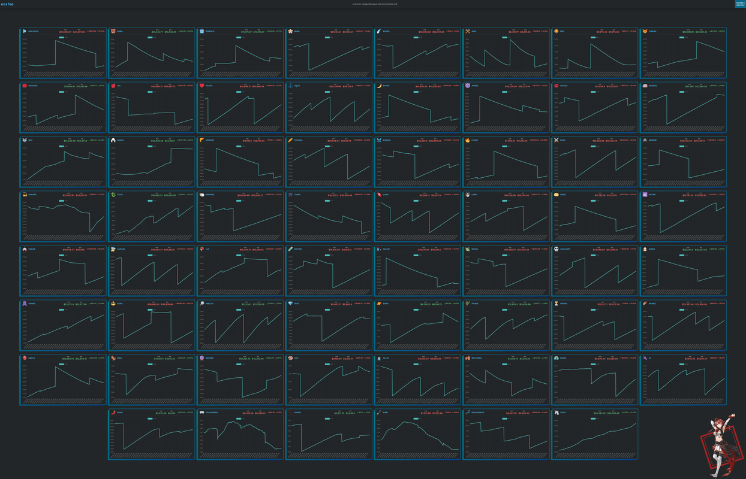Image resolution: width=746 pixels, height=479 pixels.
Task: Click the crescent moon icon on SHION card
Action: (x=379, y=86)
